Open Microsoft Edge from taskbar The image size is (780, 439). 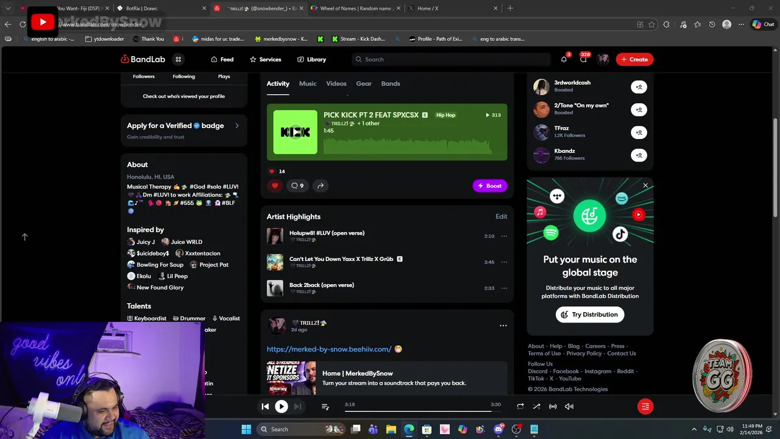[409, 429]
